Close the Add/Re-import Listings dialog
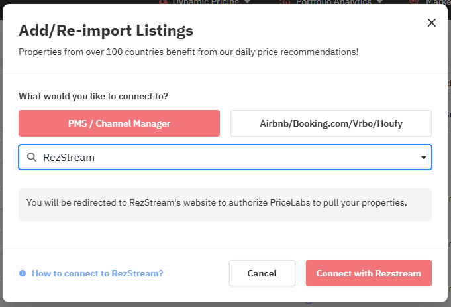This screenshot has width=451, height=307. click(x=432, y=23)
